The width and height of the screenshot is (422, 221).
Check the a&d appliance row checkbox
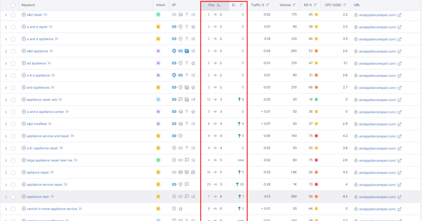click(x=13, y=51)
